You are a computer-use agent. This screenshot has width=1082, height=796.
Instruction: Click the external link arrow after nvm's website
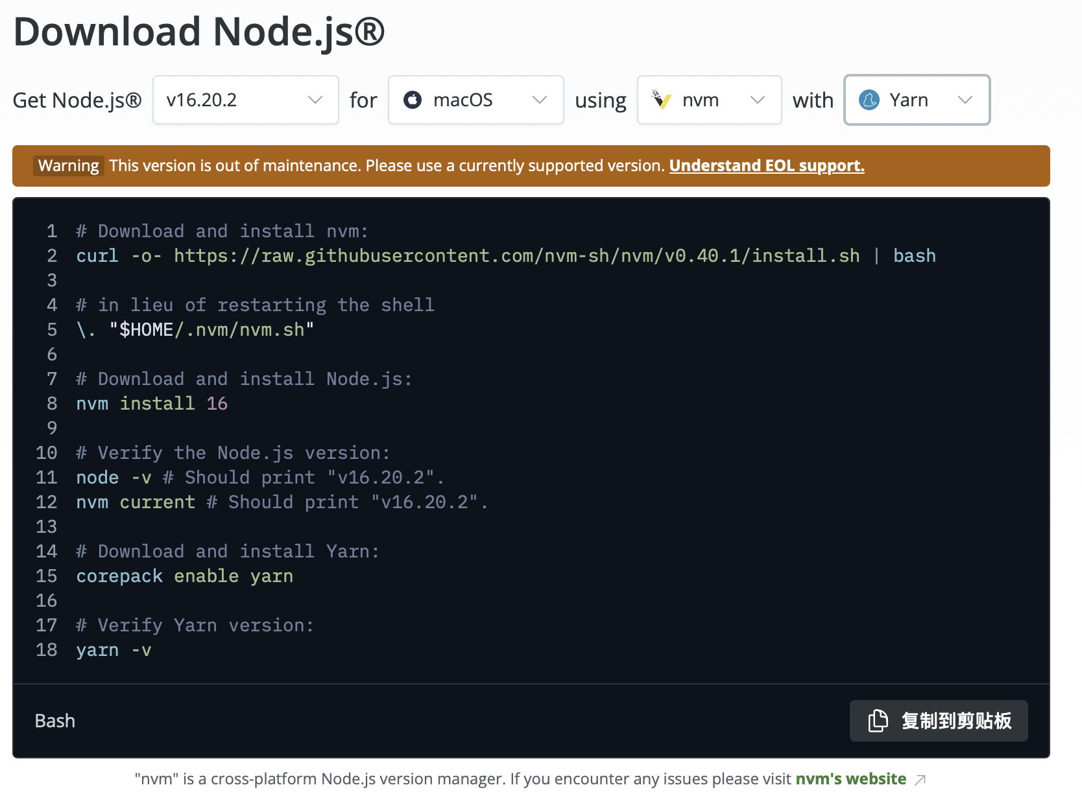pos(920,780)
